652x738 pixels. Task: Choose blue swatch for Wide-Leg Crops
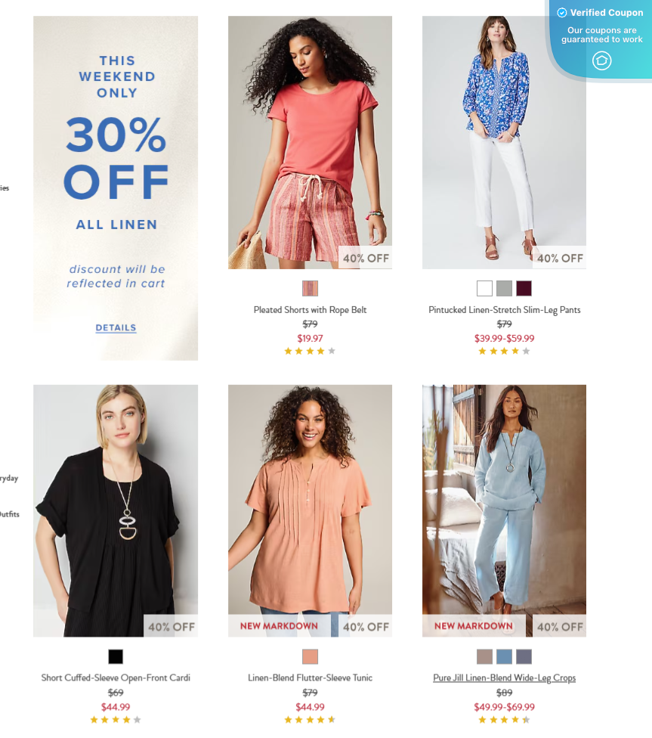(504, 656)
